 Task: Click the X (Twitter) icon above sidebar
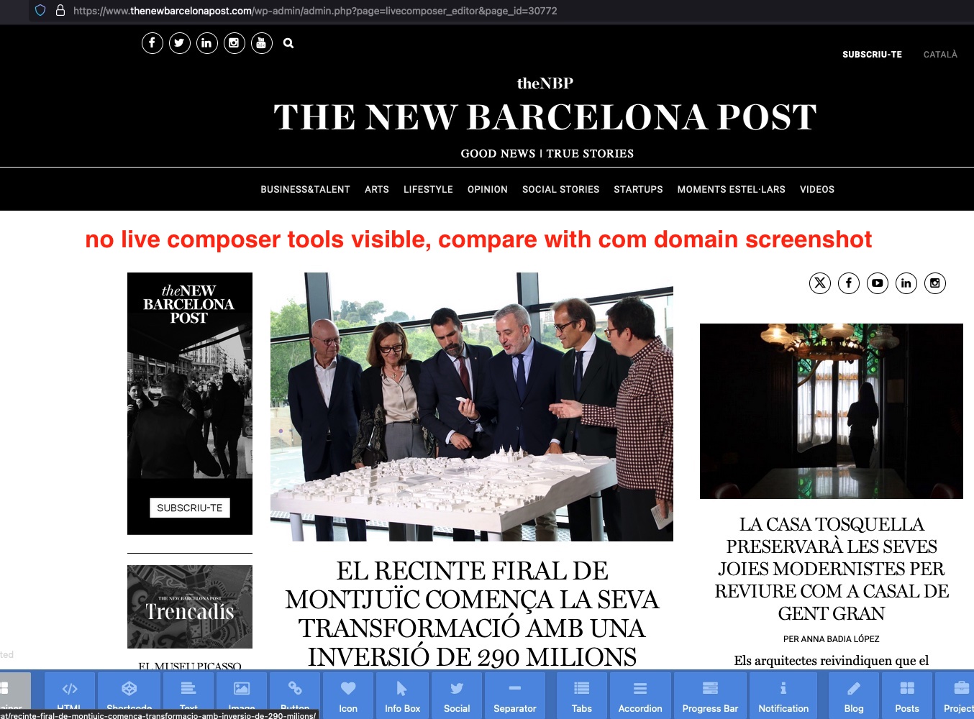[x=820, y=283]
